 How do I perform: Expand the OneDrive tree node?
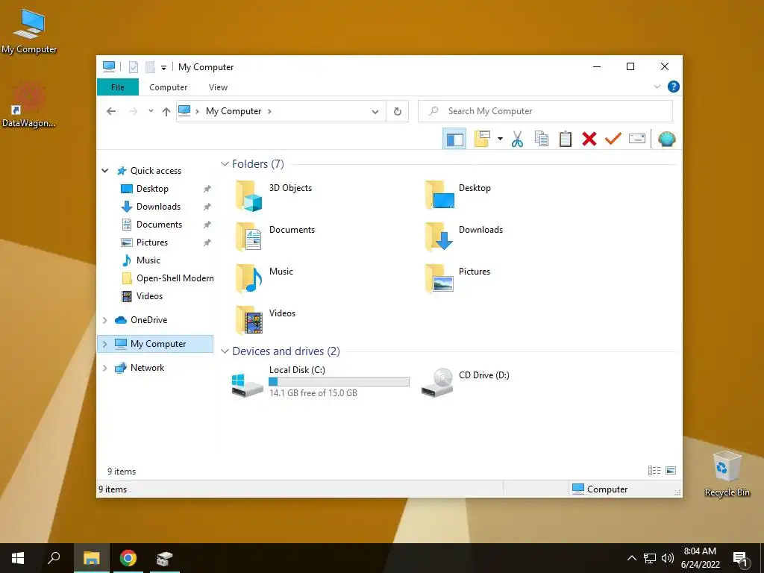[104, 320]
